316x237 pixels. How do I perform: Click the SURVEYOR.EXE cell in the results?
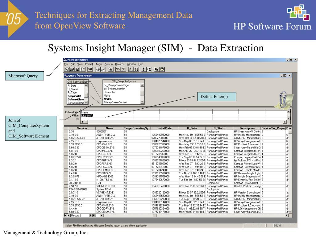[110, 186]
